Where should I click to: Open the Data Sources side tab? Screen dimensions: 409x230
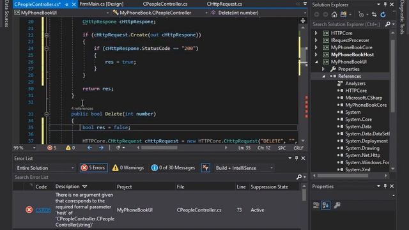pos(6,13)
